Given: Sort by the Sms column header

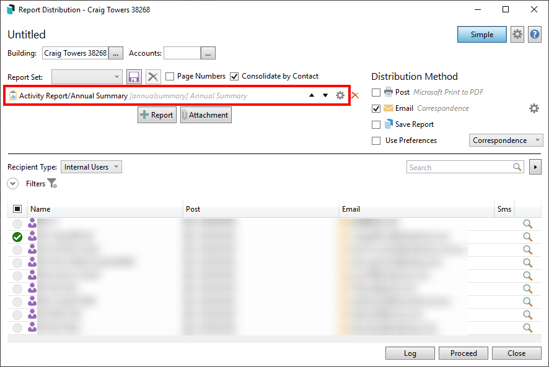Looking at the screenshot, I should [504, 209].
